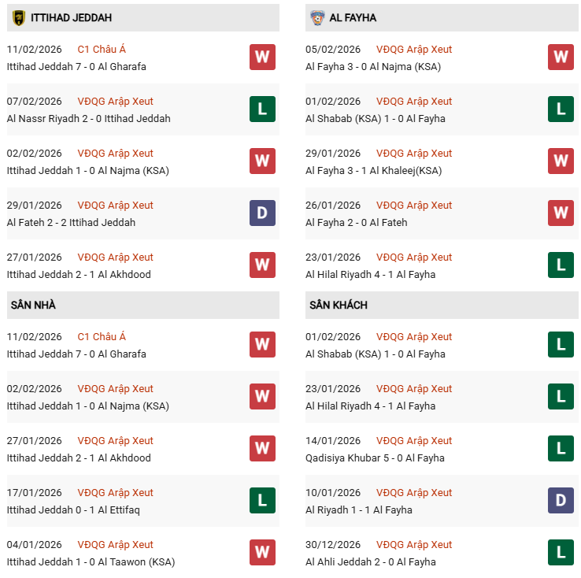The height and width of the screenshot is (578, 581).
Task: Click W badge for Al Fayha 2-0 Al Fateh
Action: 561,213
